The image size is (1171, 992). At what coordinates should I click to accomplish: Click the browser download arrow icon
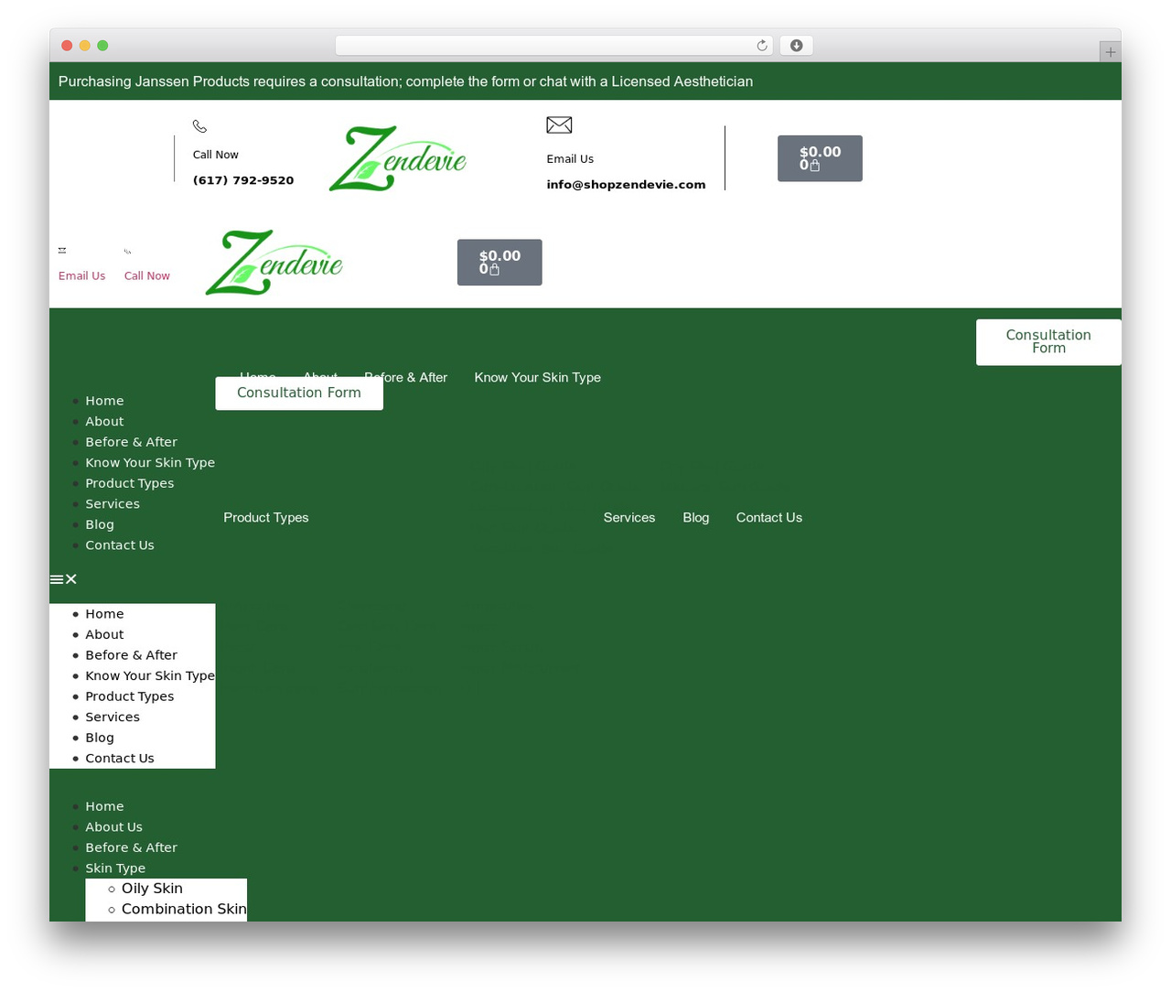coord(796,46)
